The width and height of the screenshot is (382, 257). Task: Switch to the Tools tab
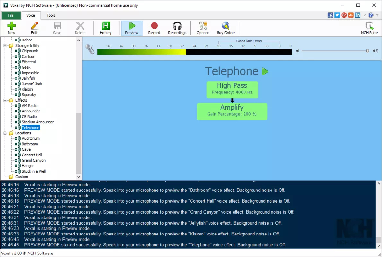tap(51, 15)
